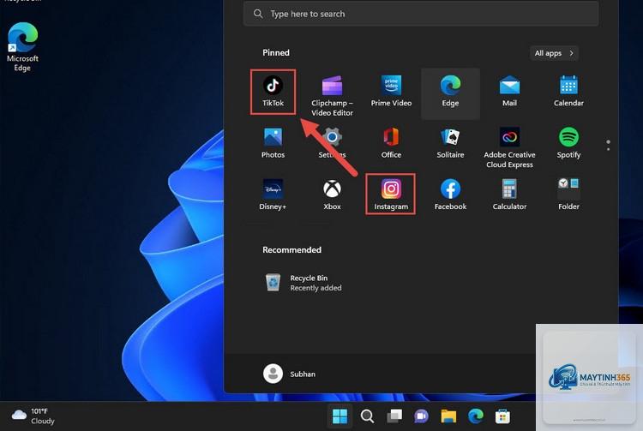Open the weather widget showing Cloudy
The image size is (643, 431).
tap(33, 416)
